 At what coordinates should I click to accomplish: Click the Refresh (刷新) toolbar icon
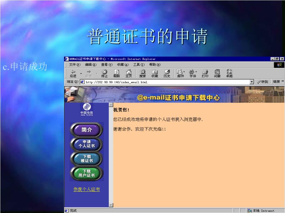[117, 73]
